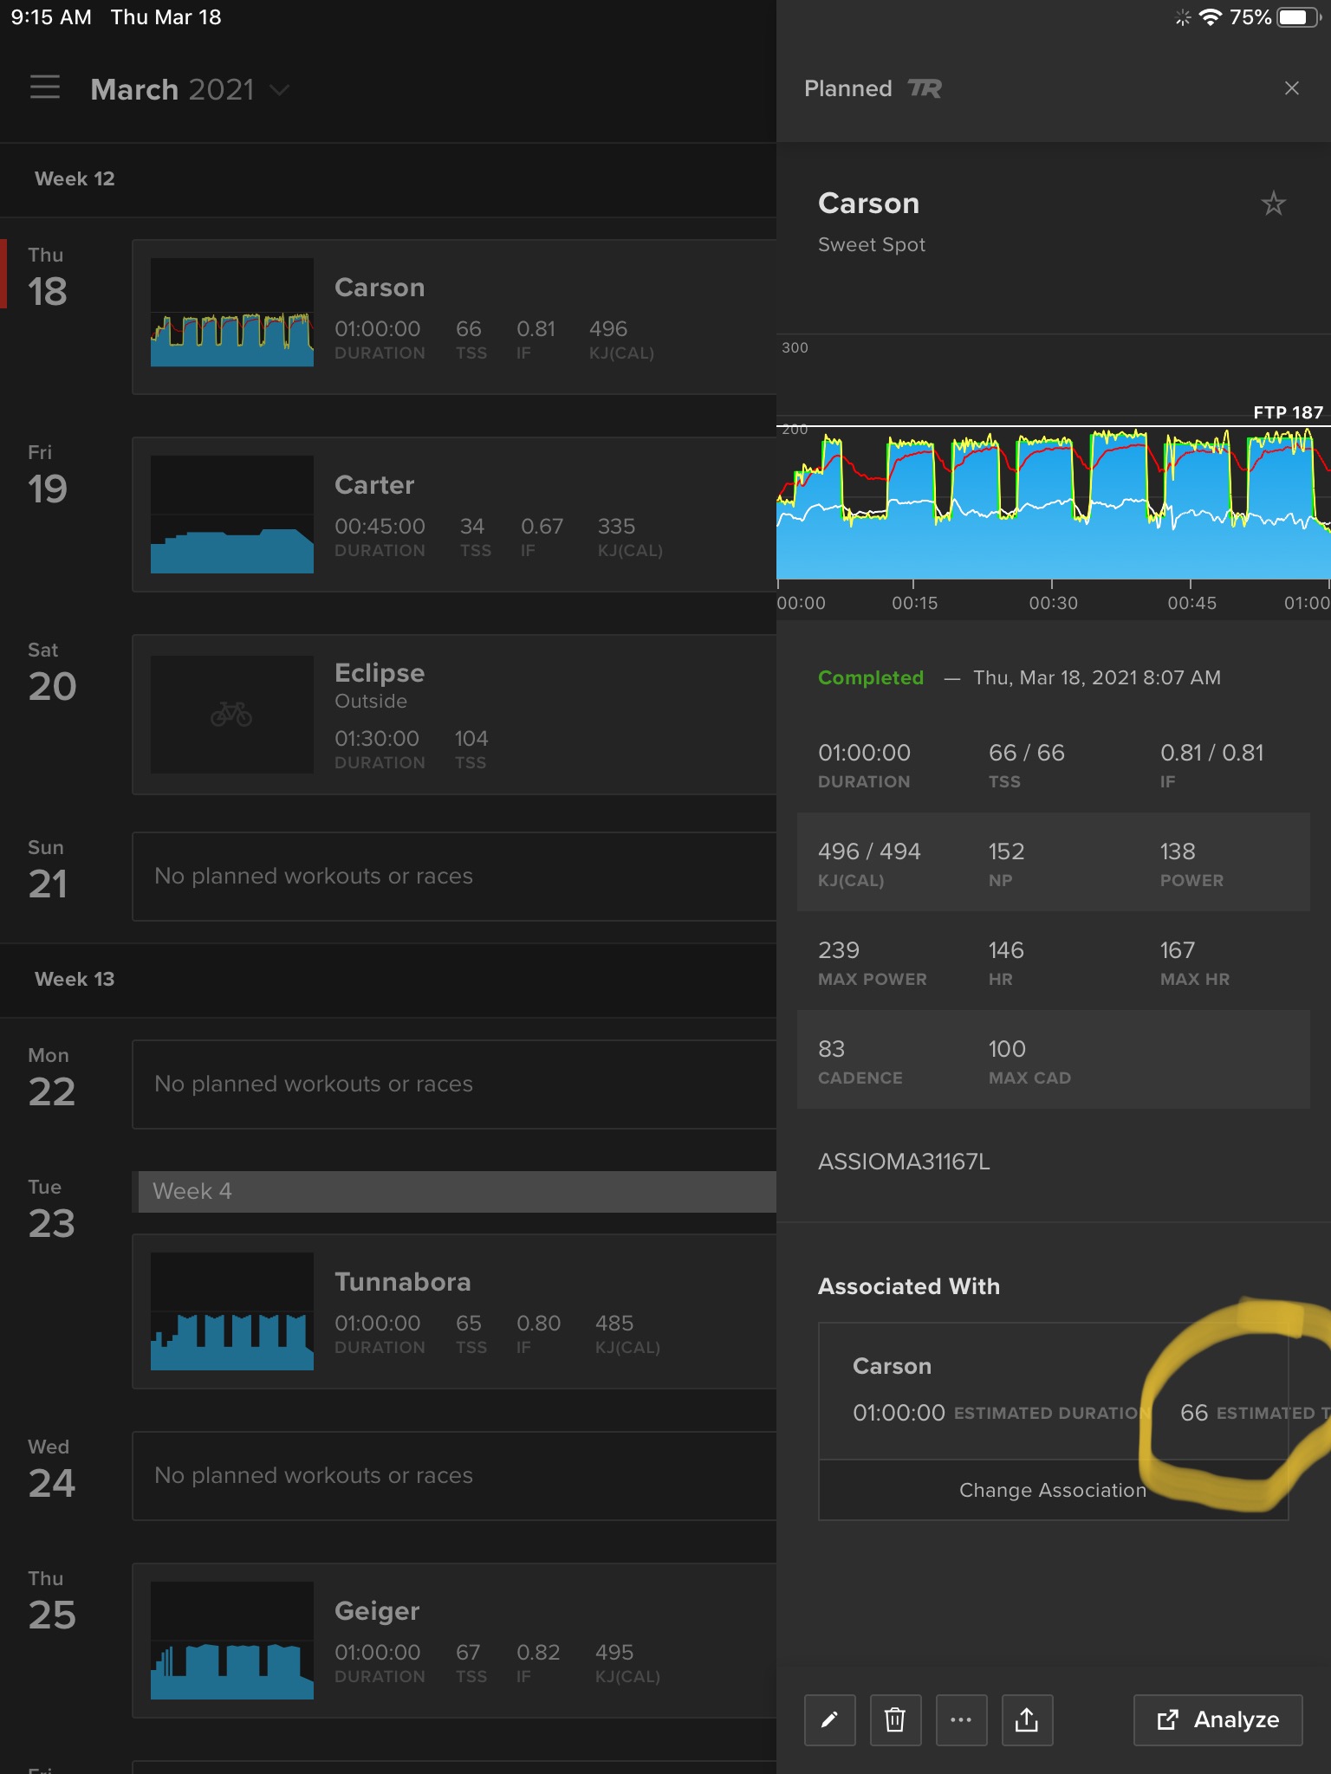This screenshot has height=1774, width=1331.
Task: Select the Thu 18 date label
Action: (x=48, y=277)
